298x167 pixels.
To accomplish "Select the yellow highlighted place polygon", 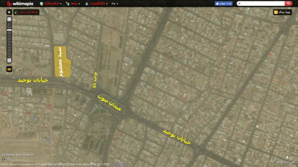I will (62, 62).
